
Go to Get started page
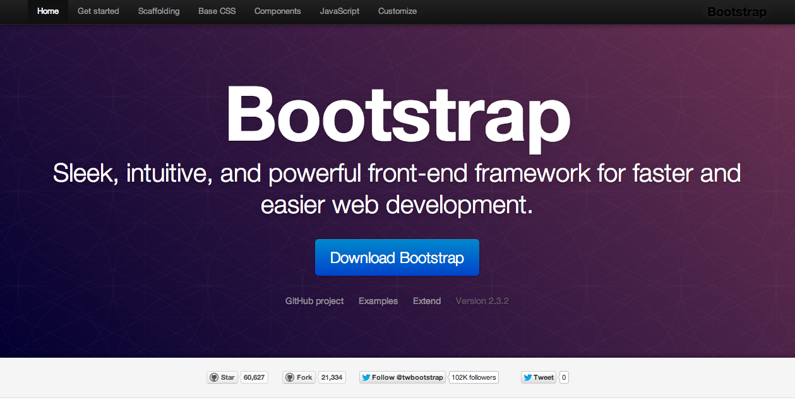click(99, 11)
